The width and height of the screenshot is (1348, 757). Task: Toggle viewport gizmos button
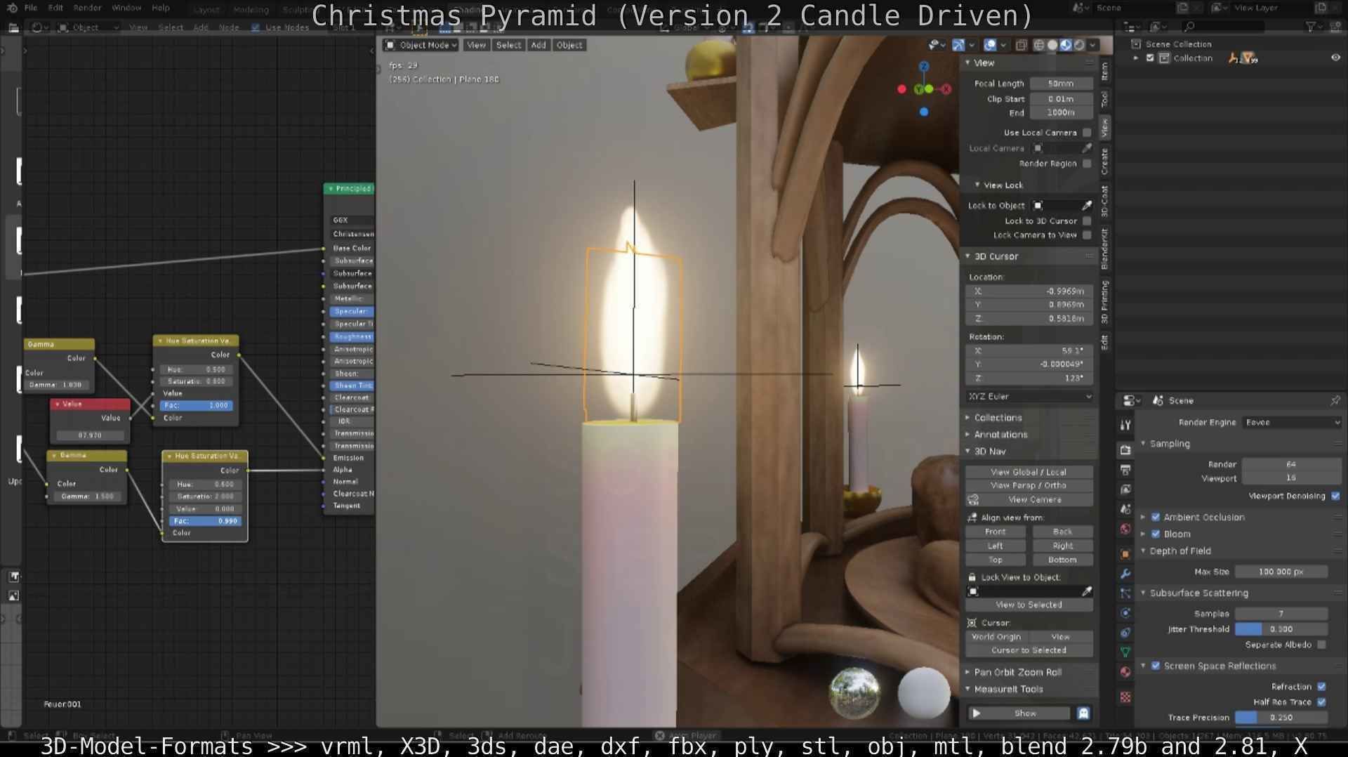click(958, 45)
